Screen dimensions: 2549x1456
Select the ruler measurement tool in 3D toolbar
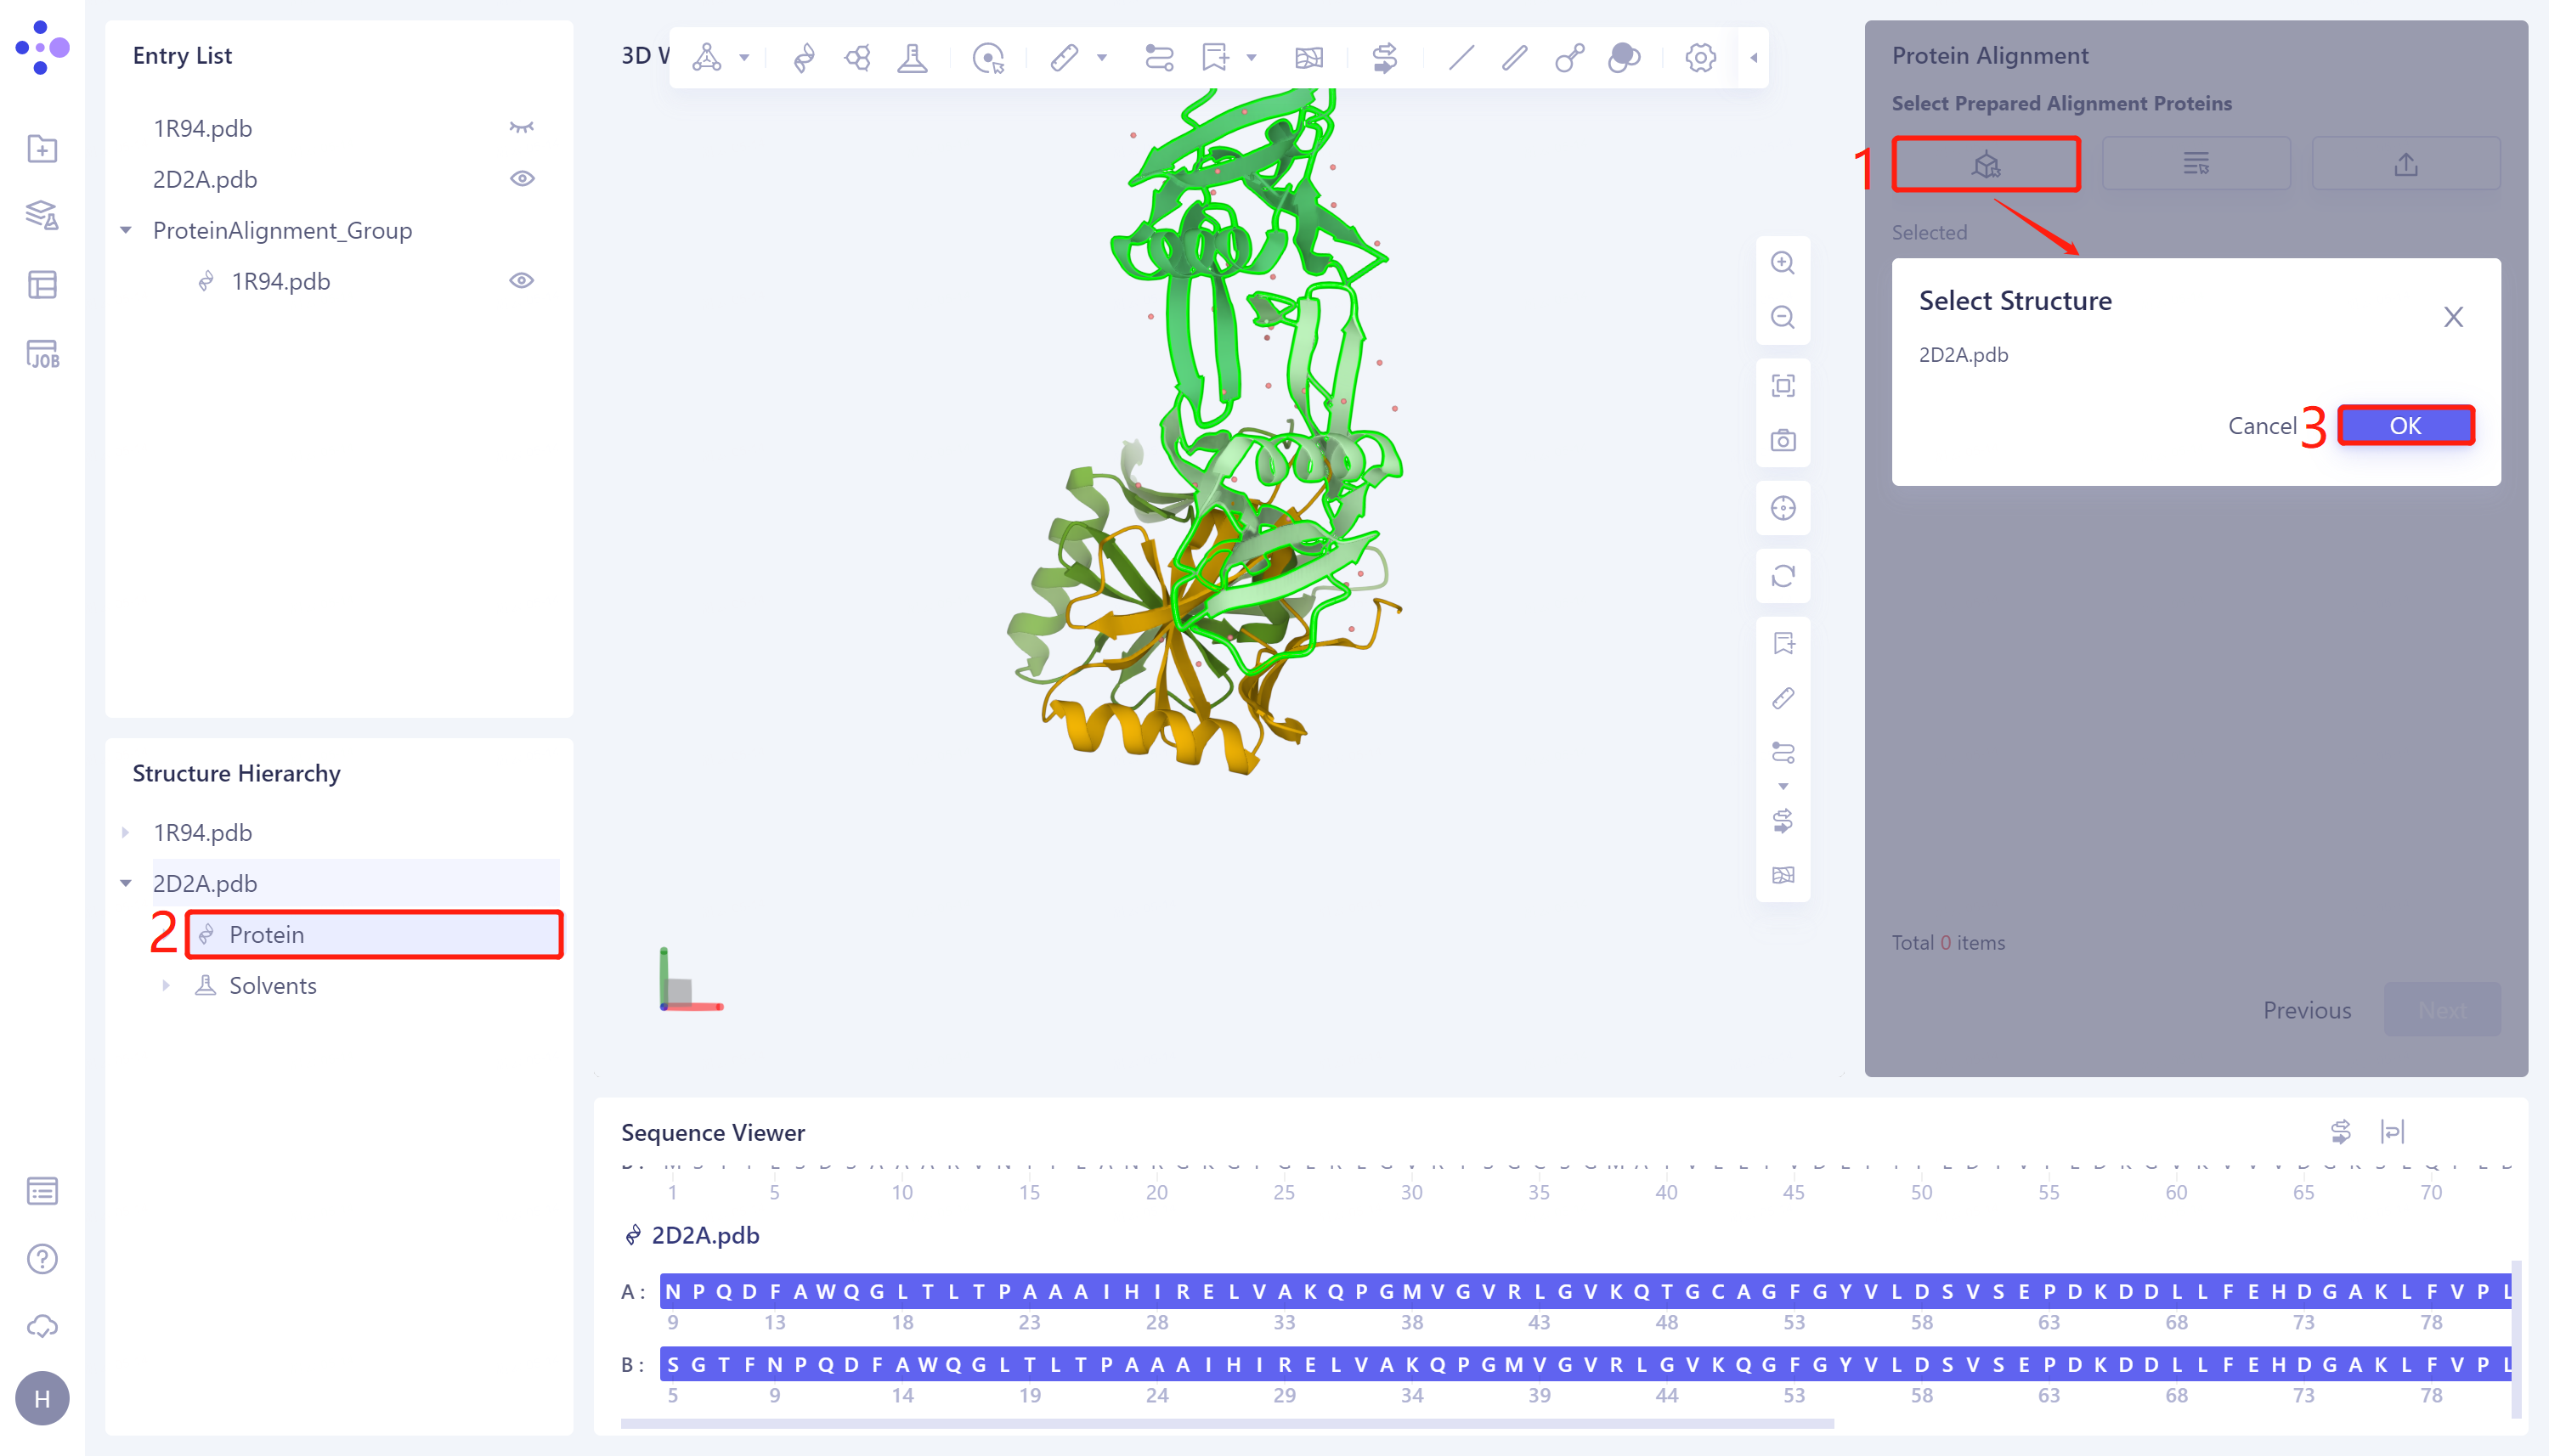(1065, 57)
